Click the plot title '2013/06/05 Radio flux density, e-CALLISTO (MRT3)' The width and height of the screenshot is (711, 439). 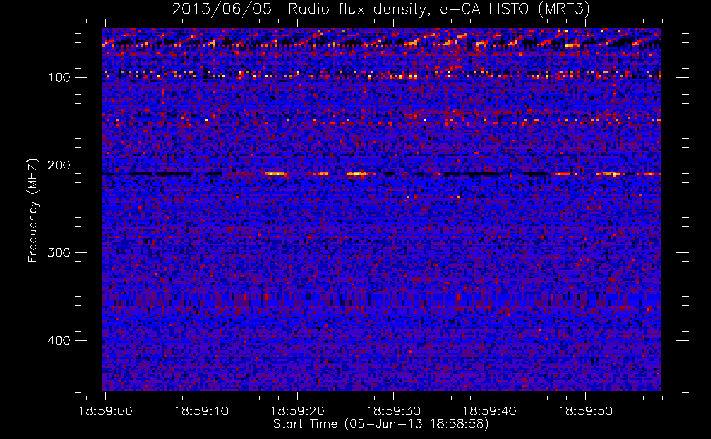tap(381, 9)
